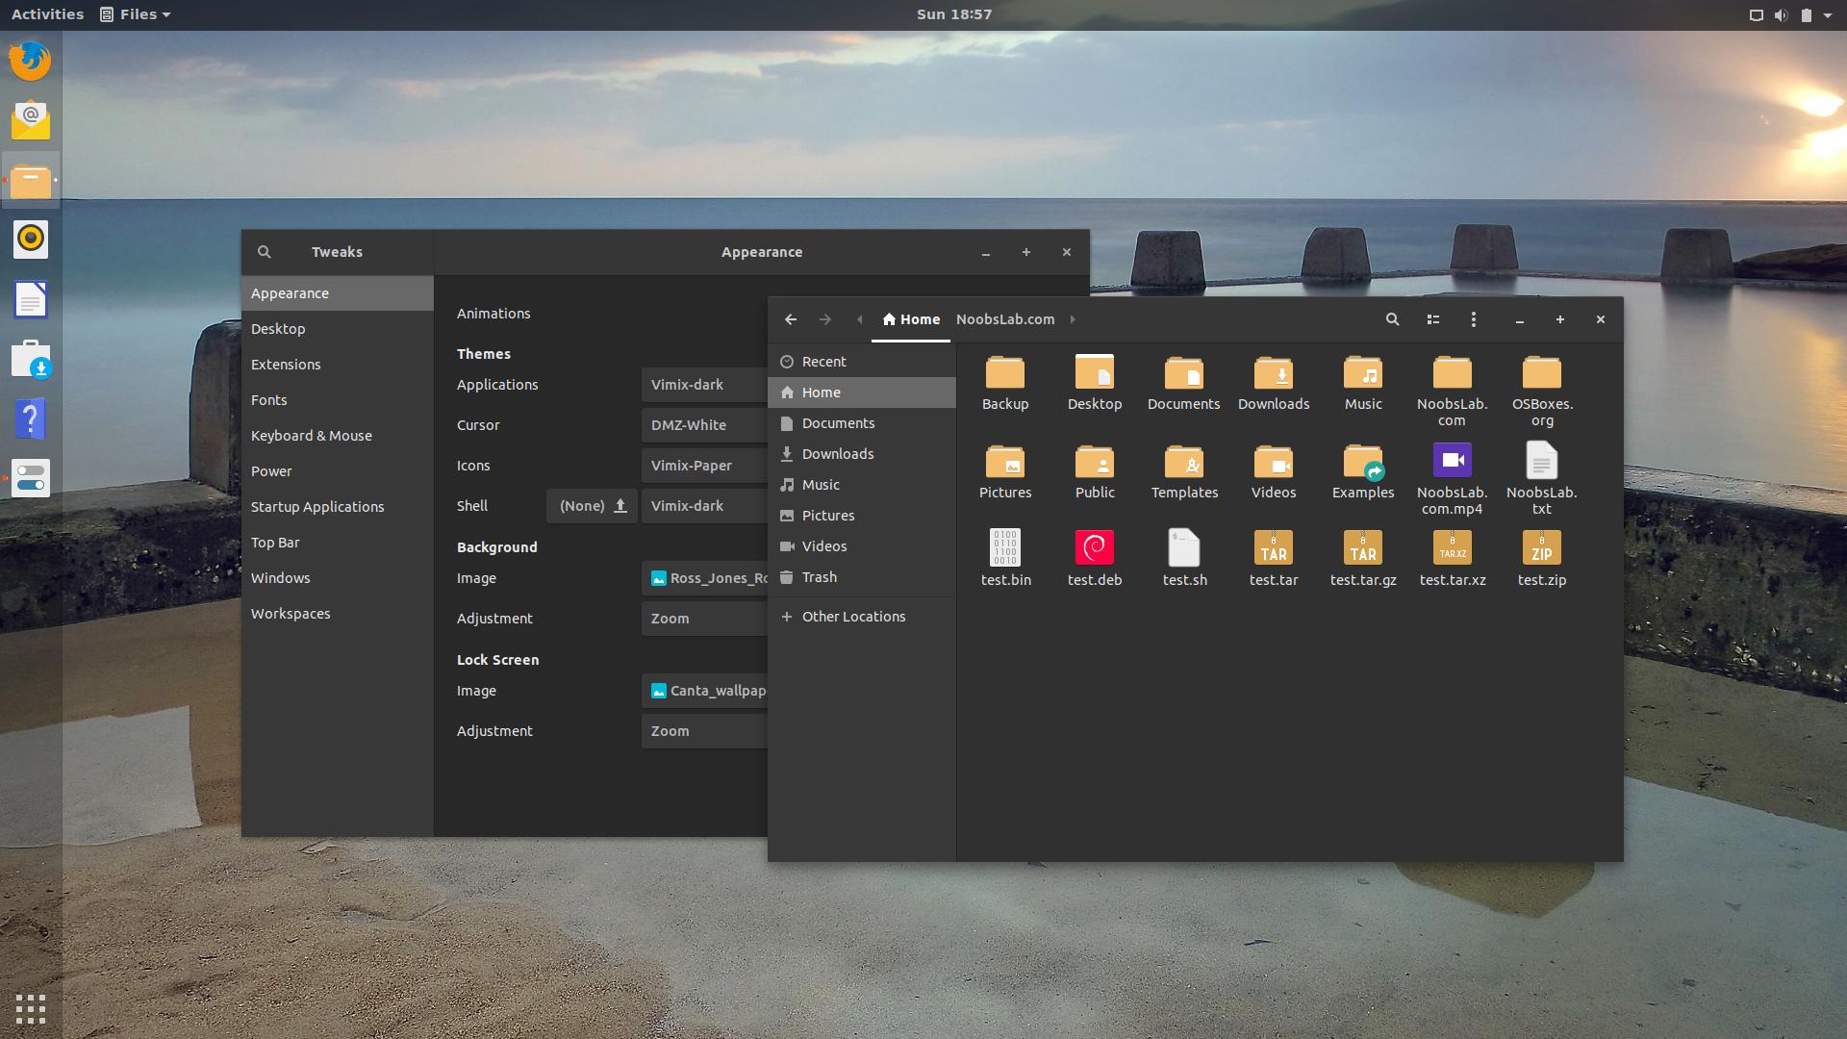Click the Shell theme upload icon

tap(620, 505)
